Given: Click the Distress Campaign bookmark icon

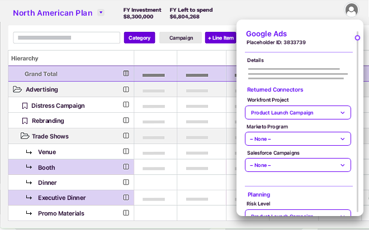Looking at the screenshot, I should 25,106.
